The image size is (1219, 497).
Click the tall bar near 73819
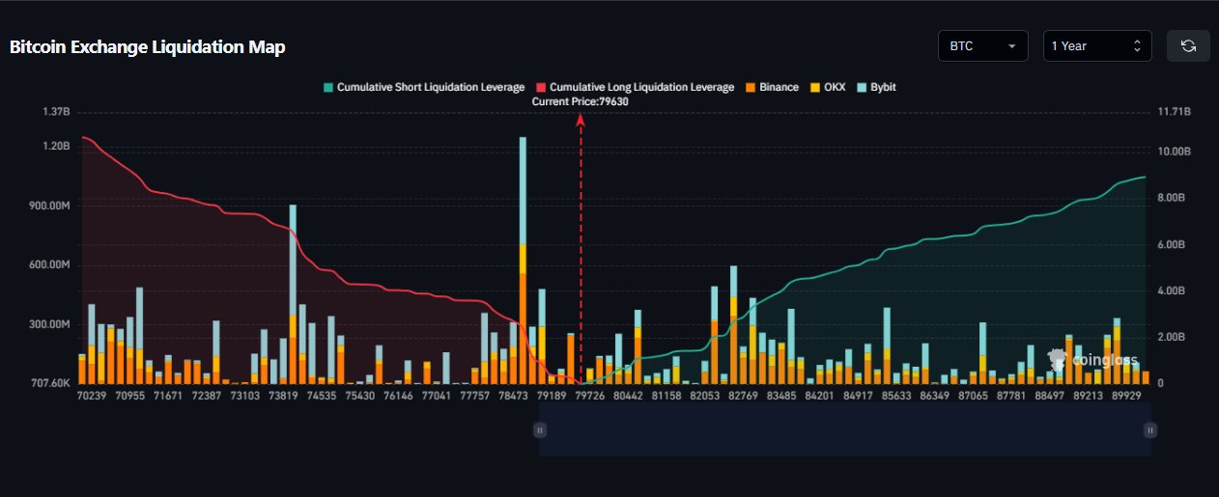293,293
